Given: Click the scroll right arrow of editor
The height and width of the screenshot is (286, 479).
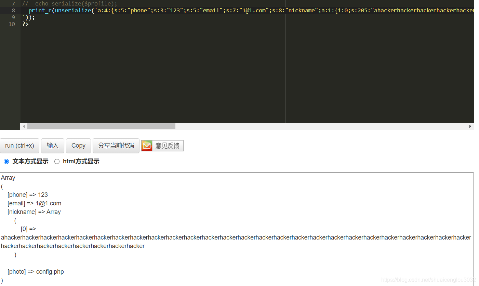Looking at the screenshot, I should pos(470,126).
